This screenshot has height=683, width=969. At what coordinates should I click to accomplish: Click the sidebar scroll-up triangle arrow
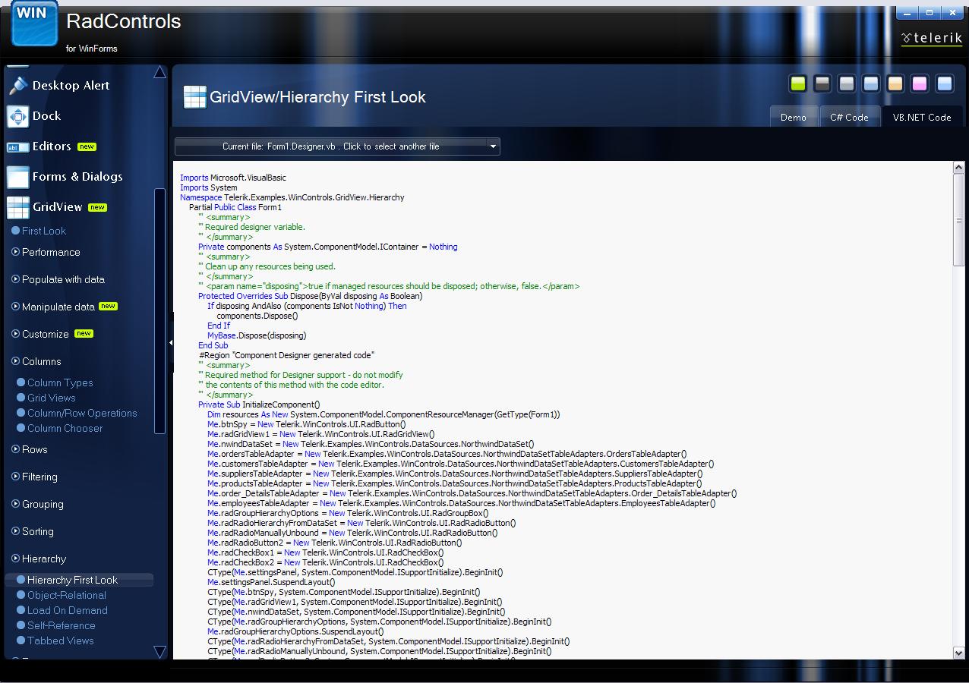[159, 73]
